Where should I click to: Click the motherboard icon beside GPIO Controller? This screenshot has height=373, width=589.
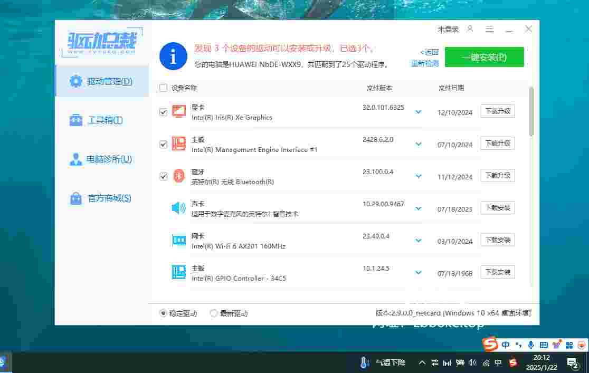(179, 272)
